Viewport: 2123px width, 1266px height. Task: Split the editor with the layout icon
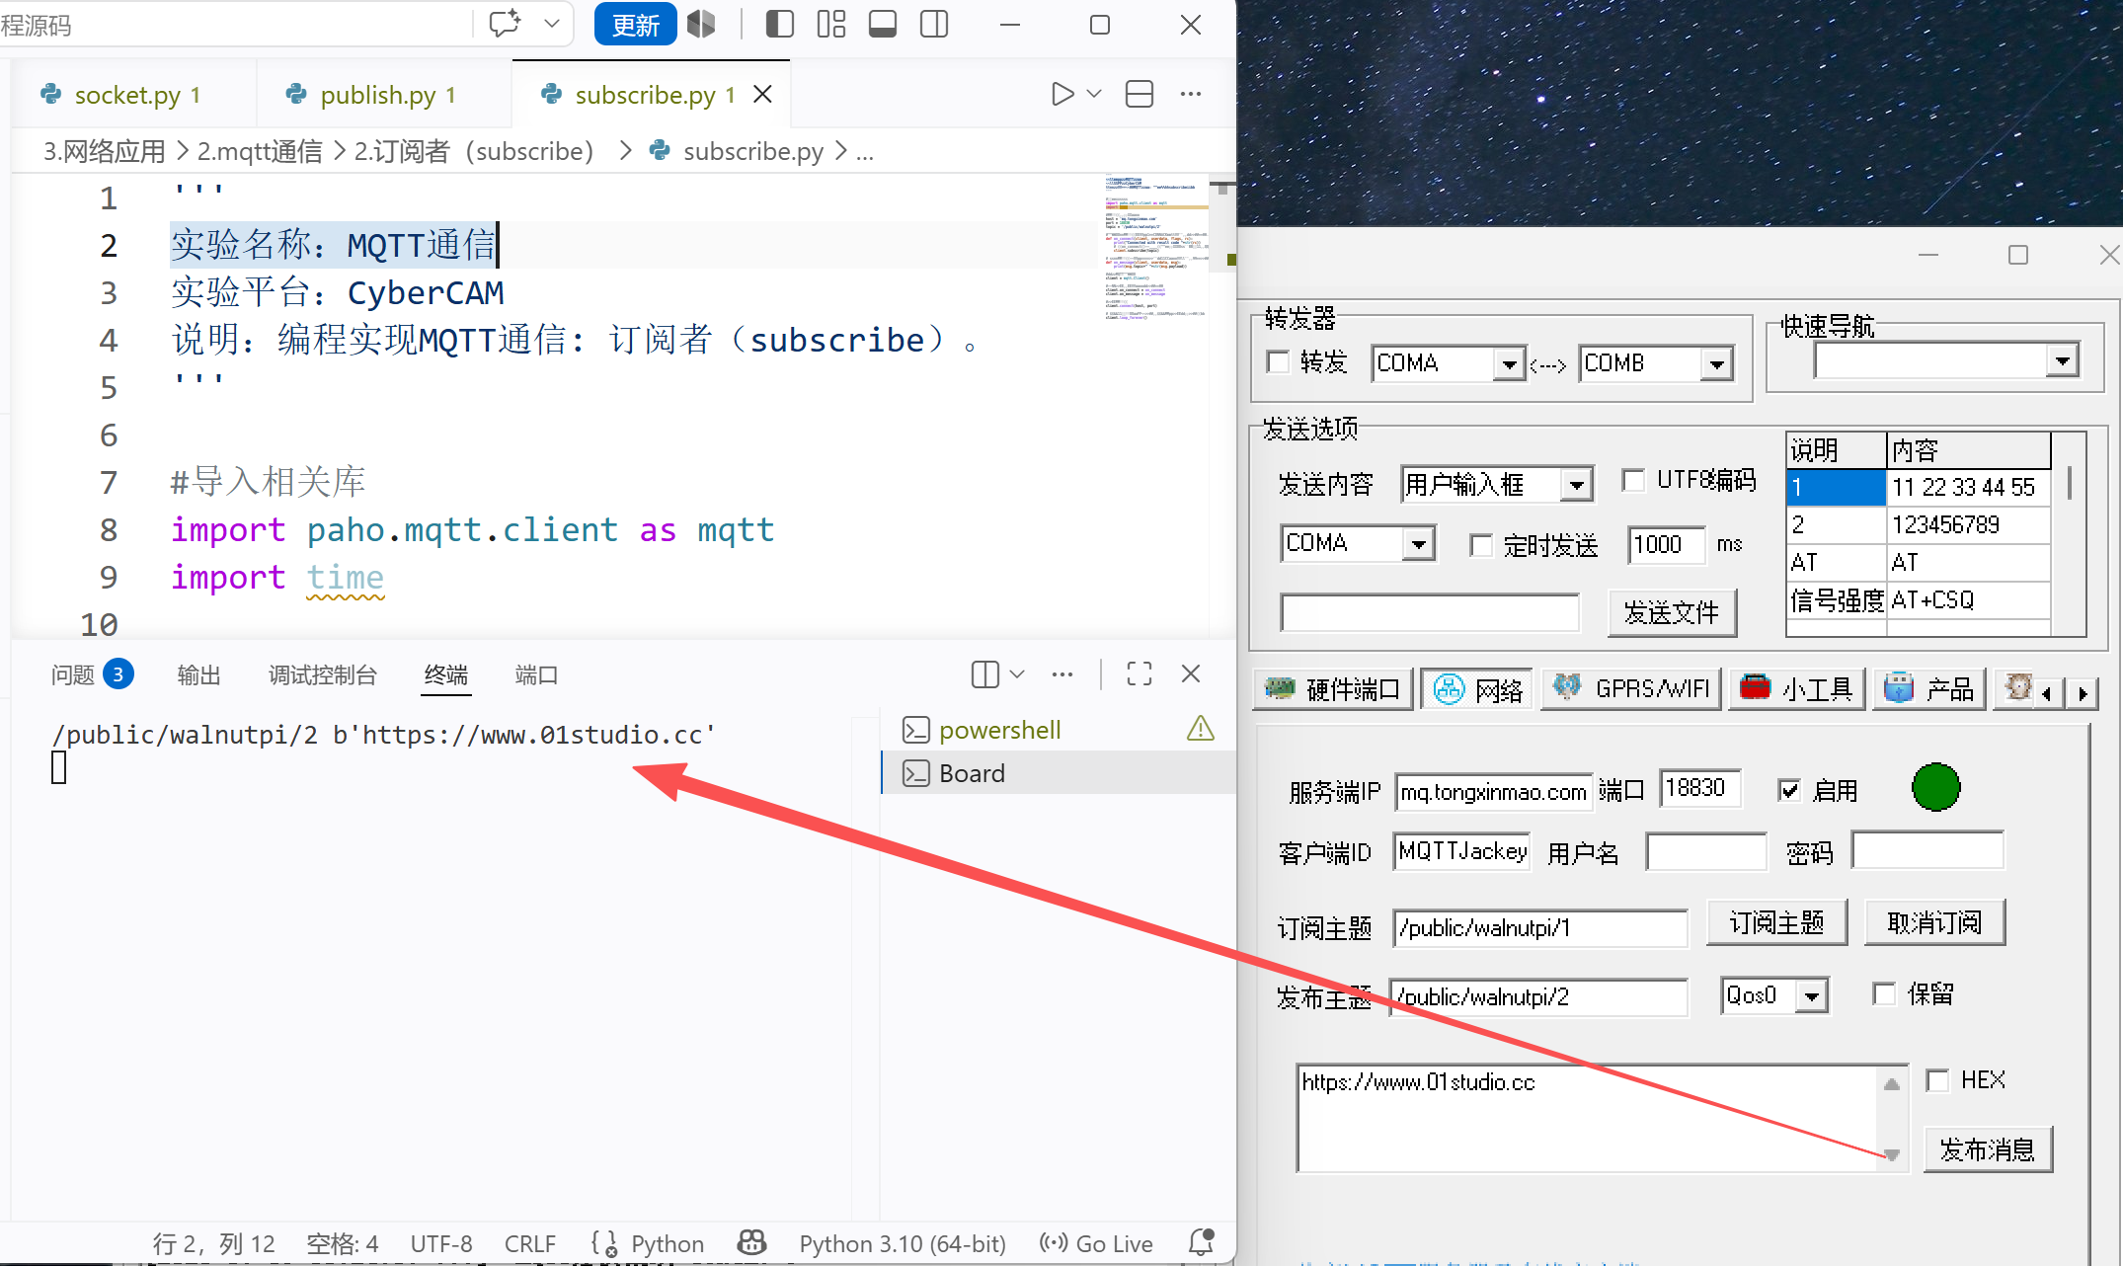pos(1140,94)
